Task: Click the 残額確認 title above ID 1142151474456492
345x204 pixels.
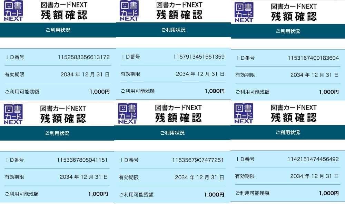Action: click(x=294, y=118)
